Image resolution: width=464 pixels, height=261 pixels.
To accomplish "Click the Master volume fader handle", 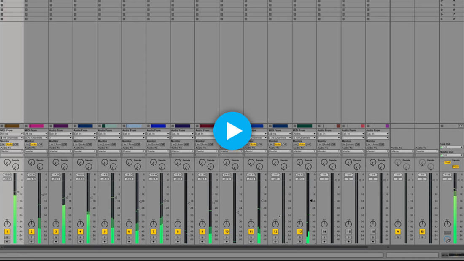I will (x=458, y=180).
